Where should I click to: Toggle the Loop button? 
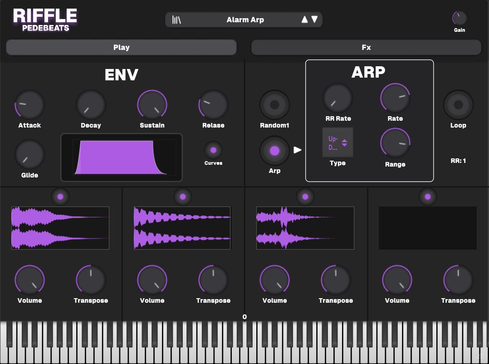pos(458,105)
